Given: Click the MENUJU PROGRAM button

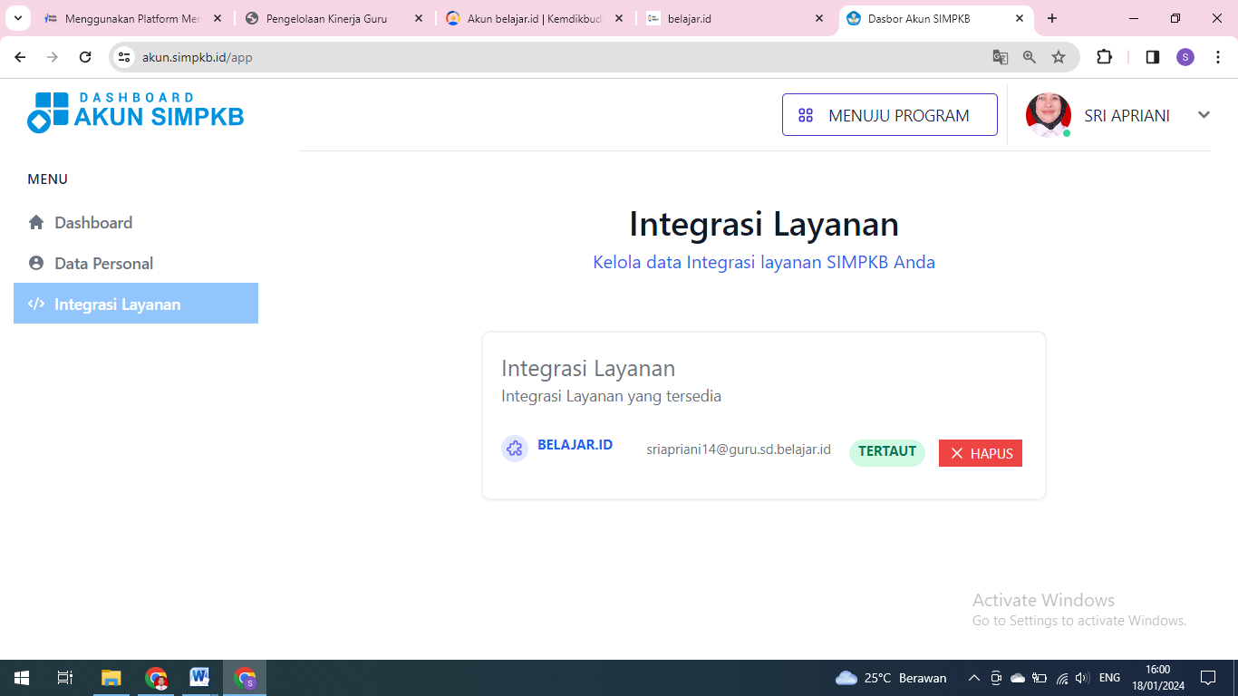Looking at the screenshot, I should click(x=889, y=115).
